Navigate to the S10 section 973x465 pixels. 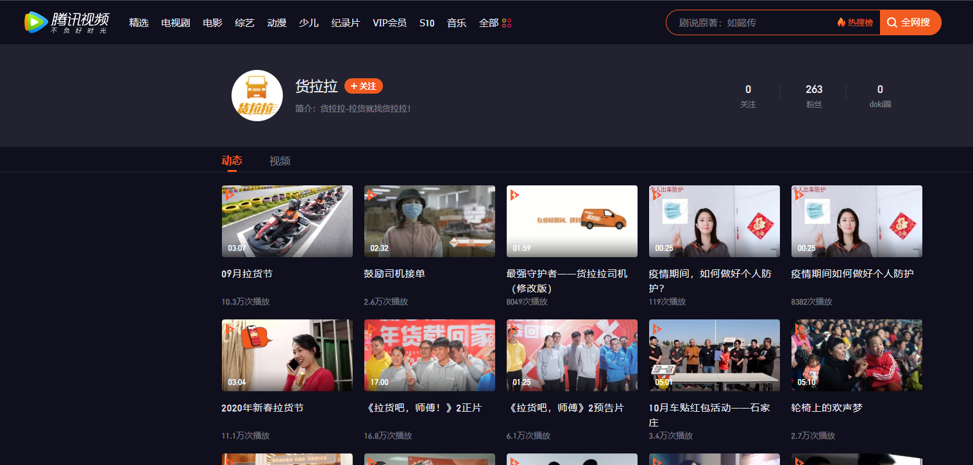pyautogui.click(x=427, y=22)
